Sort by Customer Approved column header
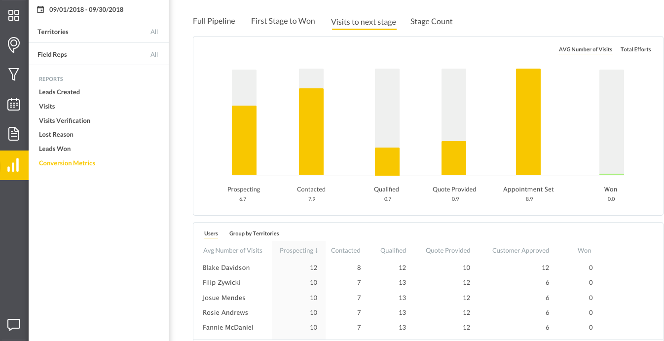The width and height of the screenshot is (664, 341). click(520, 250)
